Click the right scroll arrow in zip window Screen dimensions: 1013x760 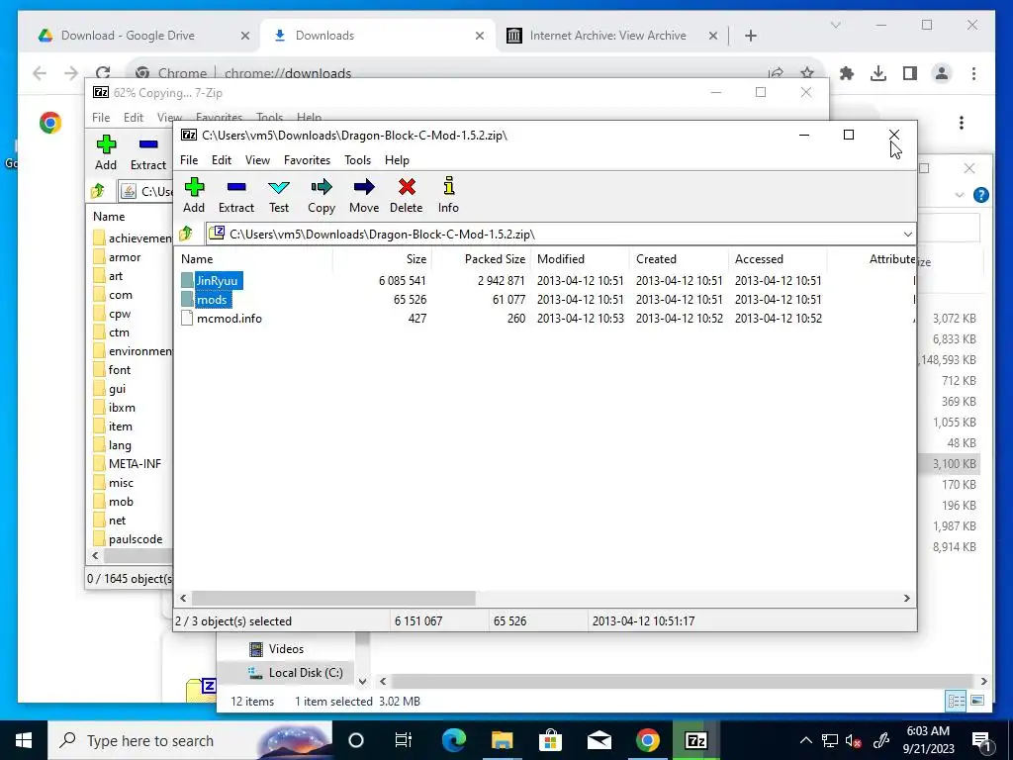point(906,599)
